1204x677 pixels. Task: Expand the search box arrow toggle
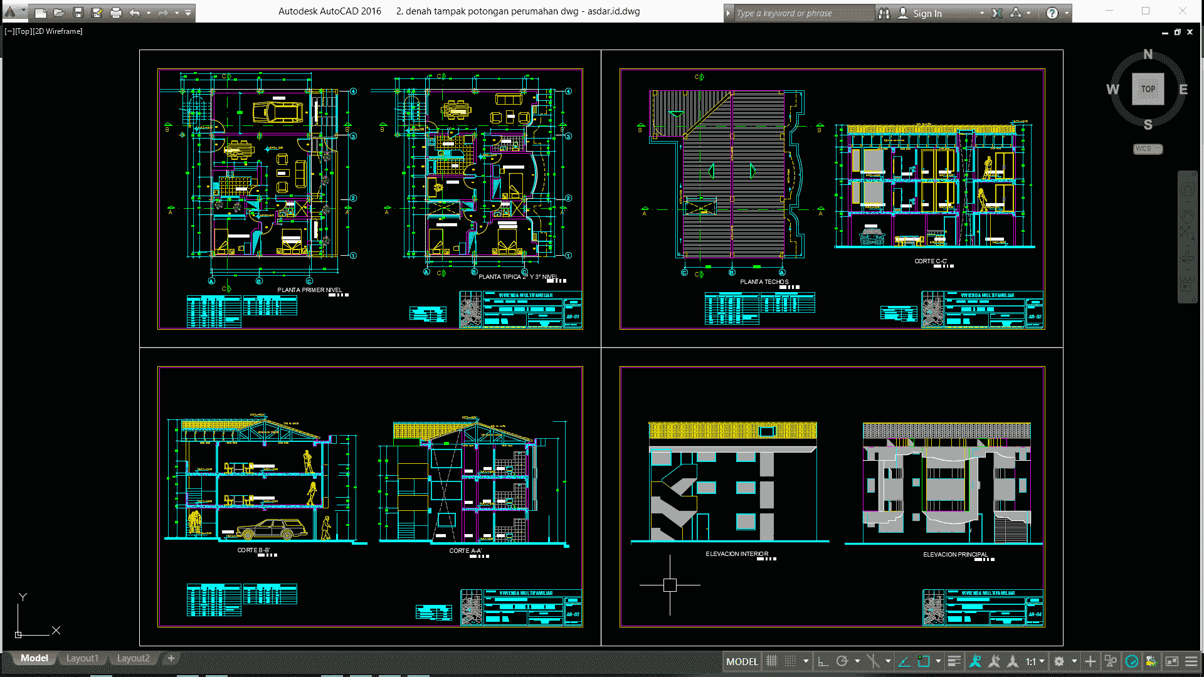click(728, 13)
